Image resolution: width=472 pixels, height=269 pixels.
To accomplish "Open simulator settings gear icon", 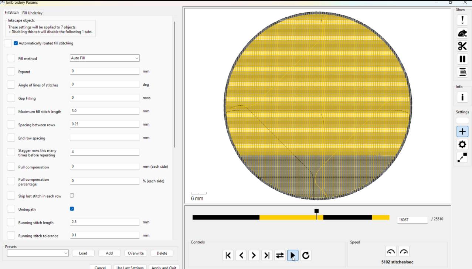I will [x=462, y=144].
